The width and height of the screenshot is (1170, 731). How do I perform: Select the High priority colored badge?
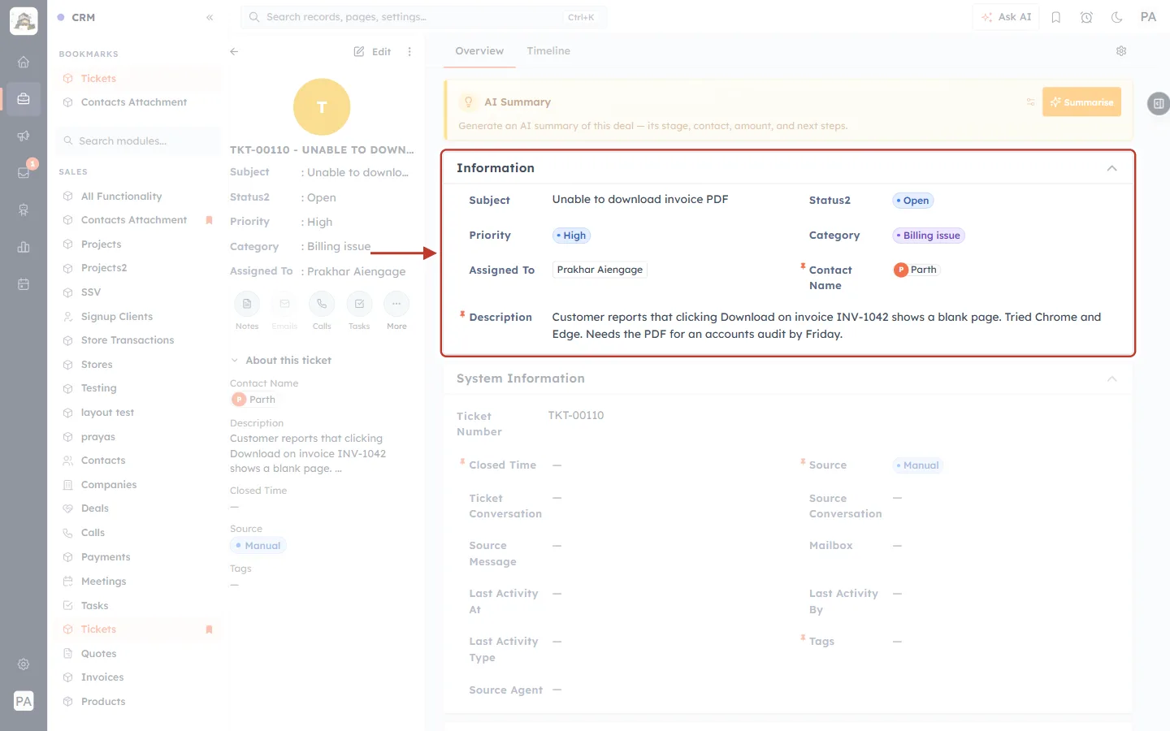(x=571, y=236)
